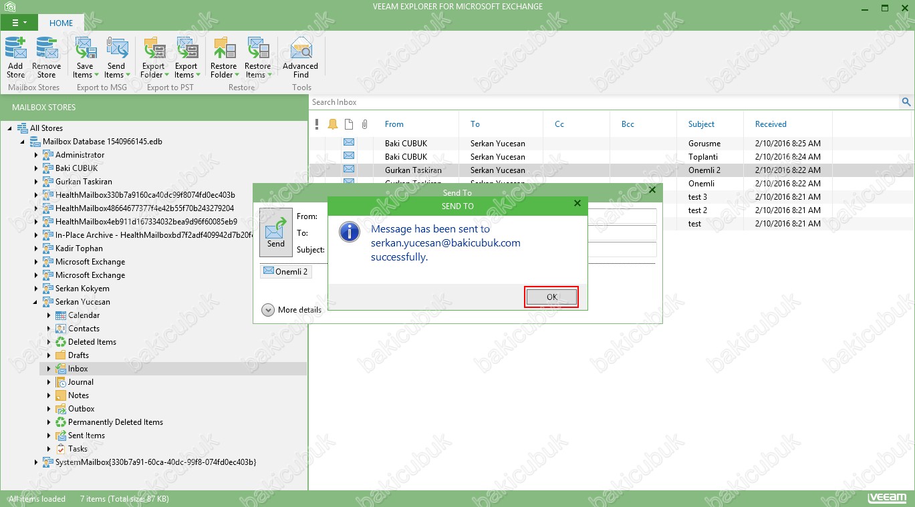The height and width of the screenshot is (507, 915).
Task: Select the Permanently Deleted Items folder
Action: click(116, 422)
